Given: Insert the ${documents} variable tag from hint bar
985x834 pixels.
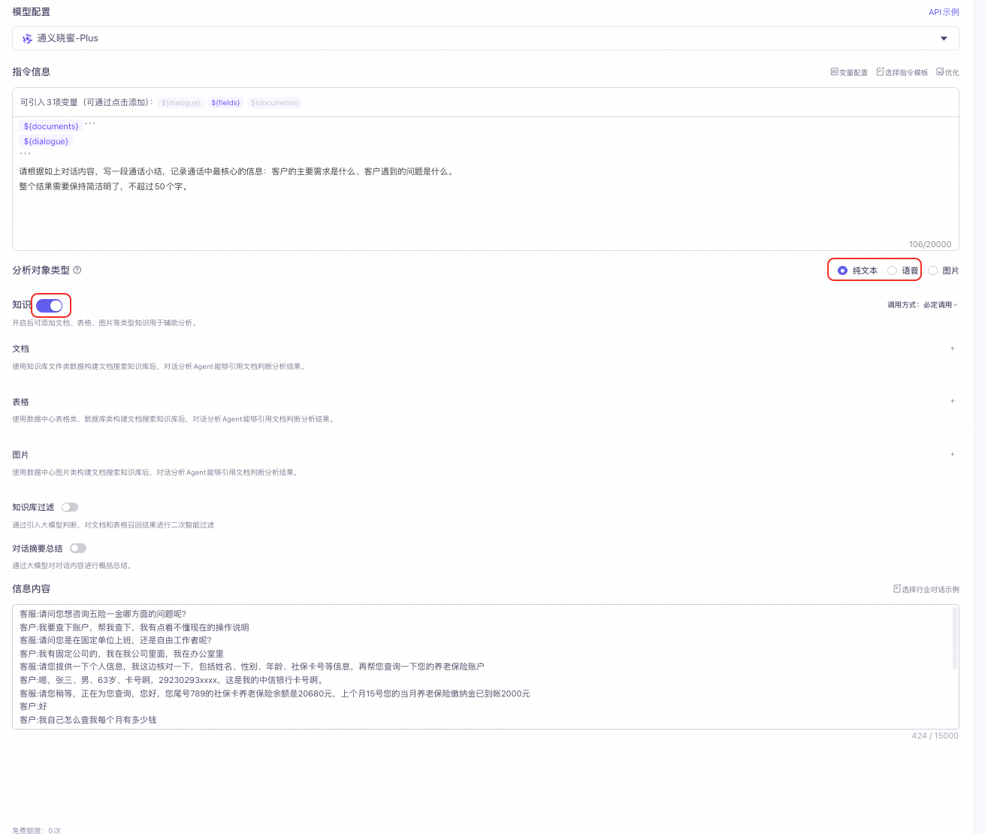Looking at the screenshot, I should (274, 103).
